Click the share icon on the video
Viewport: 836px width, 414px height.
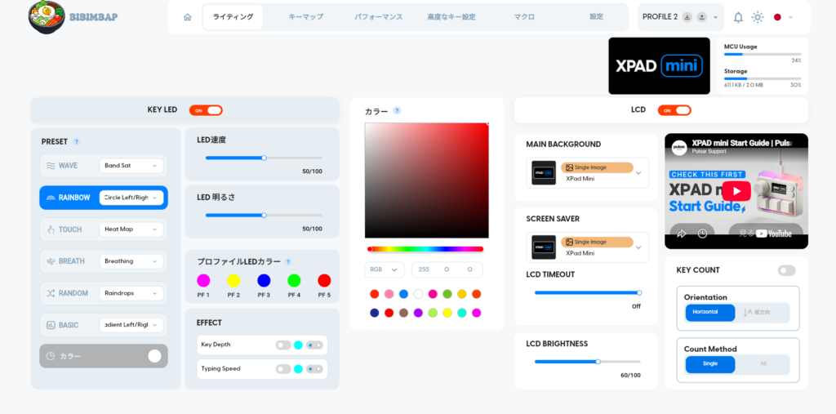681,234
